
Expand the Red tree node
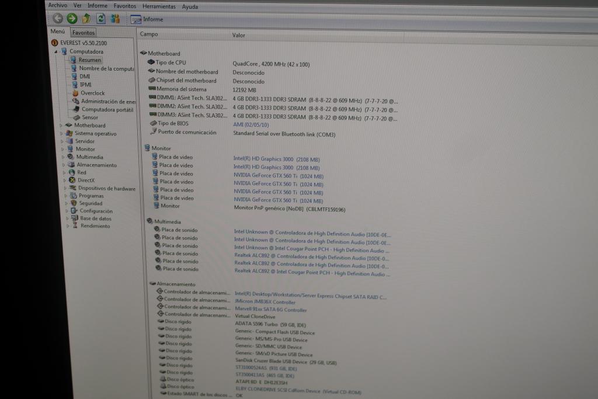(64, 172)
